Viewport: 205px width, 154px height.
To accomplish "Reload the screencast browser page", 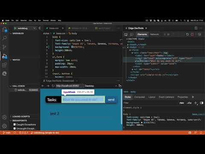I will (53, 86).
